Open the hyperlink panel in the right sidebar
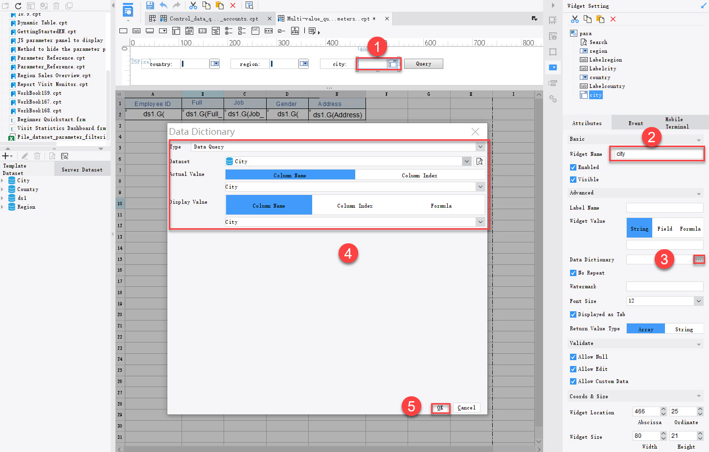This screenshot has height=452, width=709. 553,99
